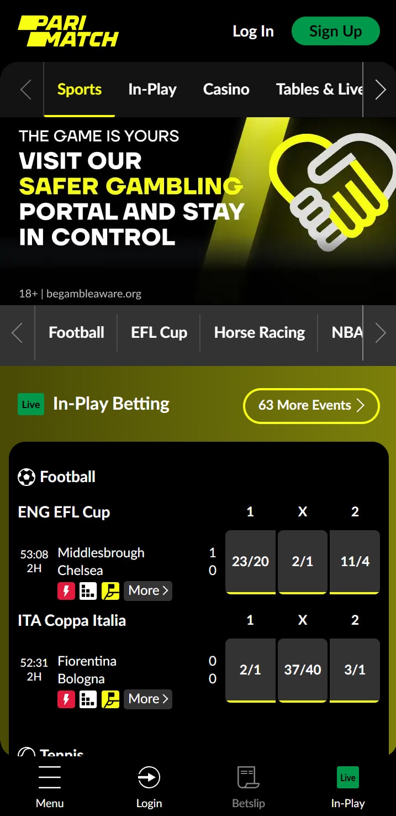Select the Horse Racing quick link tab
The height and width of the screenshot is (816, 396).
[x=260, y=333]
